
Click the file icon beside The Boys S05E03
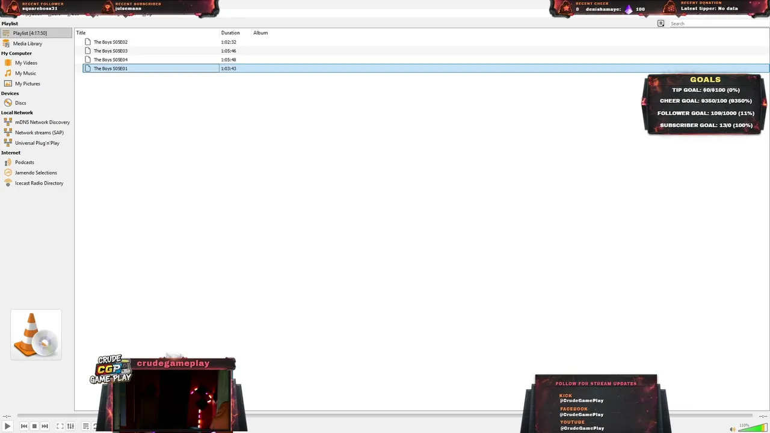tap(88, 51)
